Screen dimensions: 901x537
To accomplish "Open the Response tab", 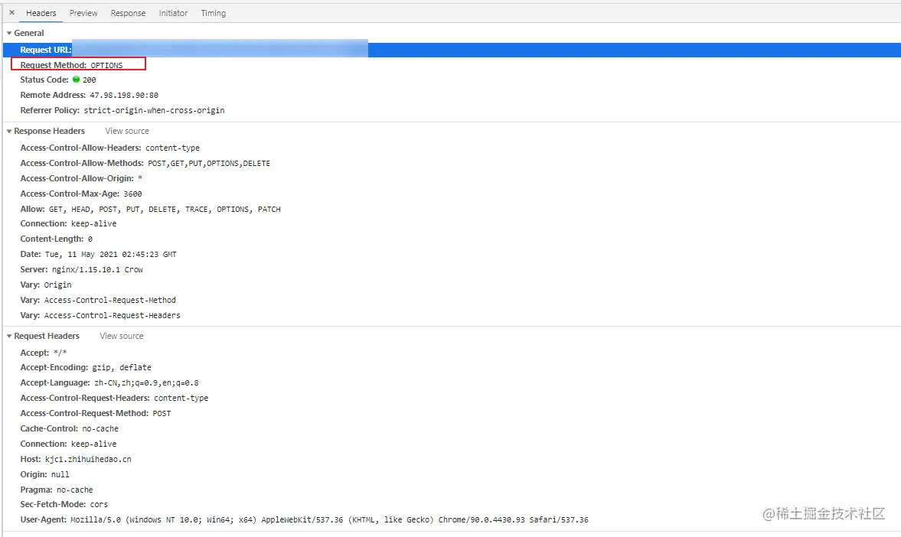I will tap(128, 13).
